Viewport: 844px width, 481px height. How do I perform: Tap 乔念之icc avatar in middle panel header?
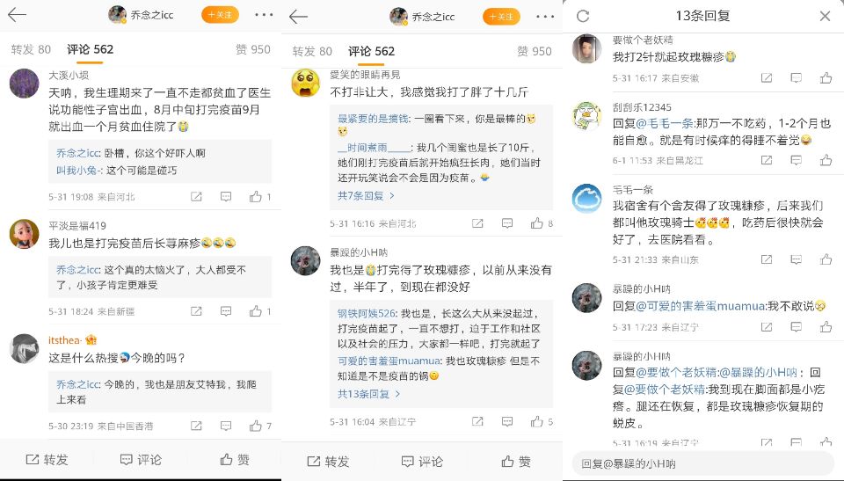click(x=398, y=17)
